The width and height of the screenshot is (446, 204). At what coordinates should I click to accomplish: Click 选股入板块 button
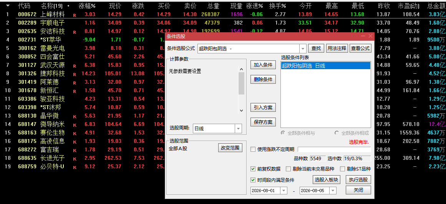coord(327,180)
